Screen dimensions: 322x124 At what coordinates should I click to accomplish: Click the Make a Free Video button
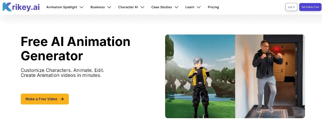pyautogui.click(x=44, y=99)
